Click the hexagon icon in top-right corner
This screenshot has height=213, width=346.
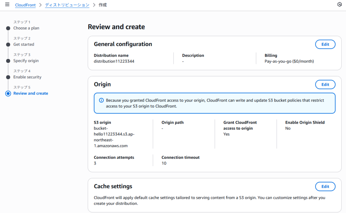[x=340, y=5]
